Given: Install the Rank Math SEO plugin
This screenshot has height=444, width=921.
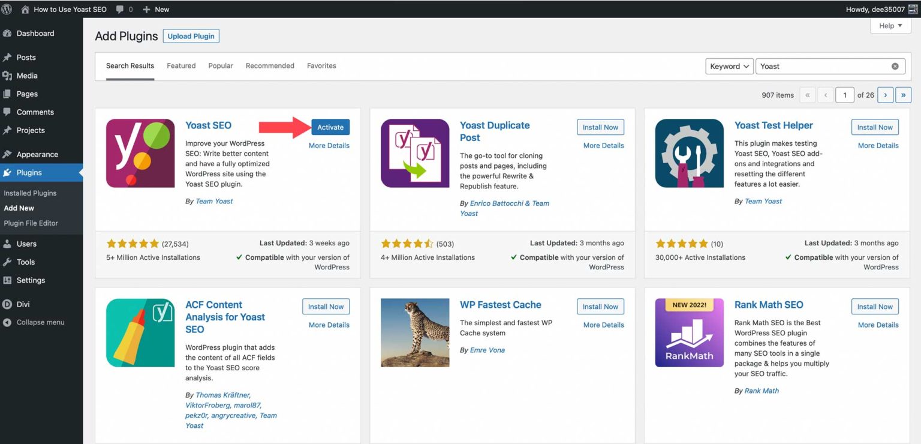Looking at the screenshot, I should [x=875, y=306].
